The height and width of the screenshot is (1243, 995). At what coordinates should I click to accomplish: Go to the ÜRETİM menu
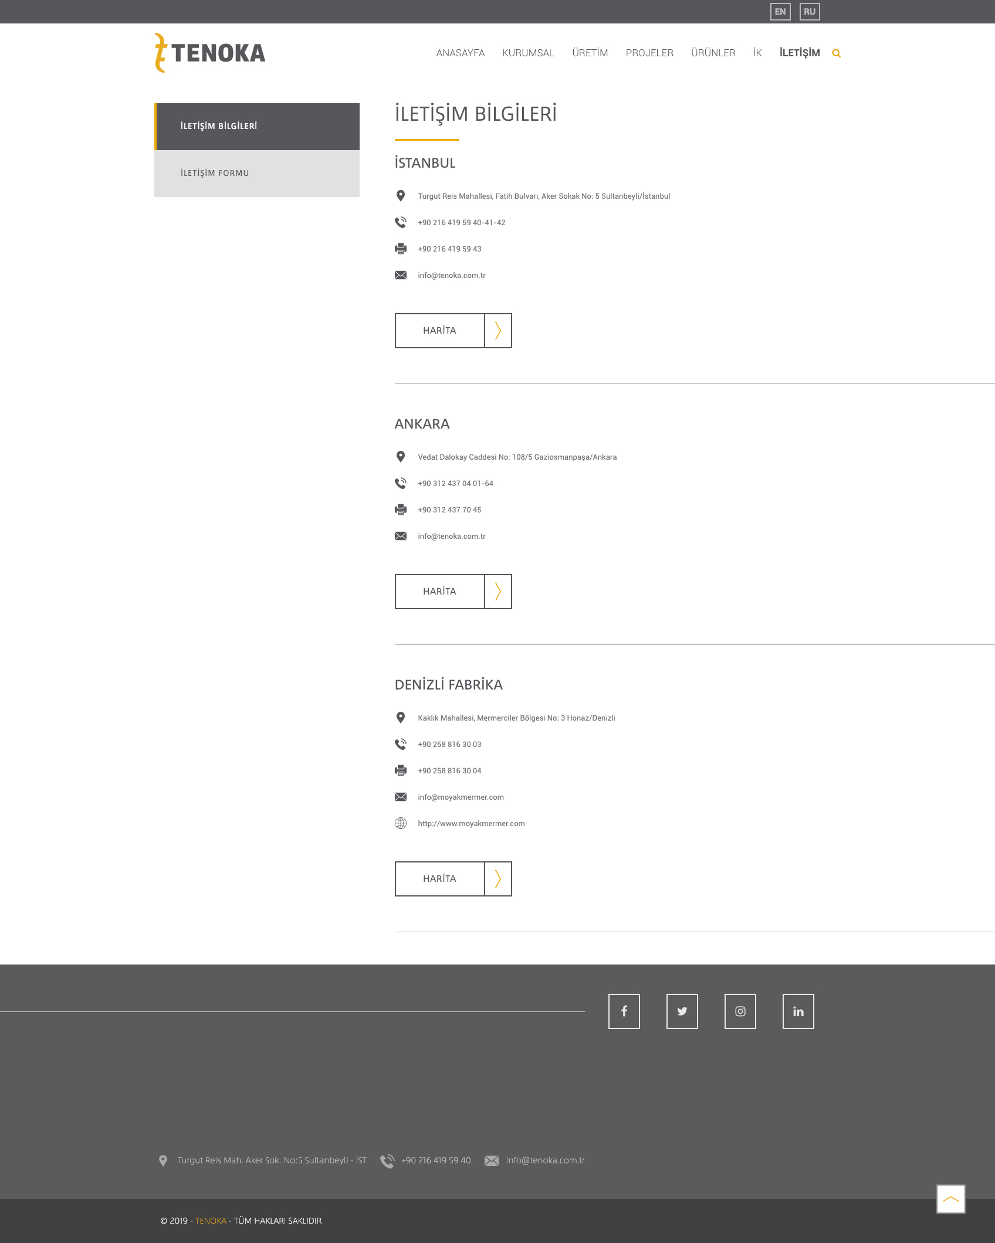coord(590,53)
